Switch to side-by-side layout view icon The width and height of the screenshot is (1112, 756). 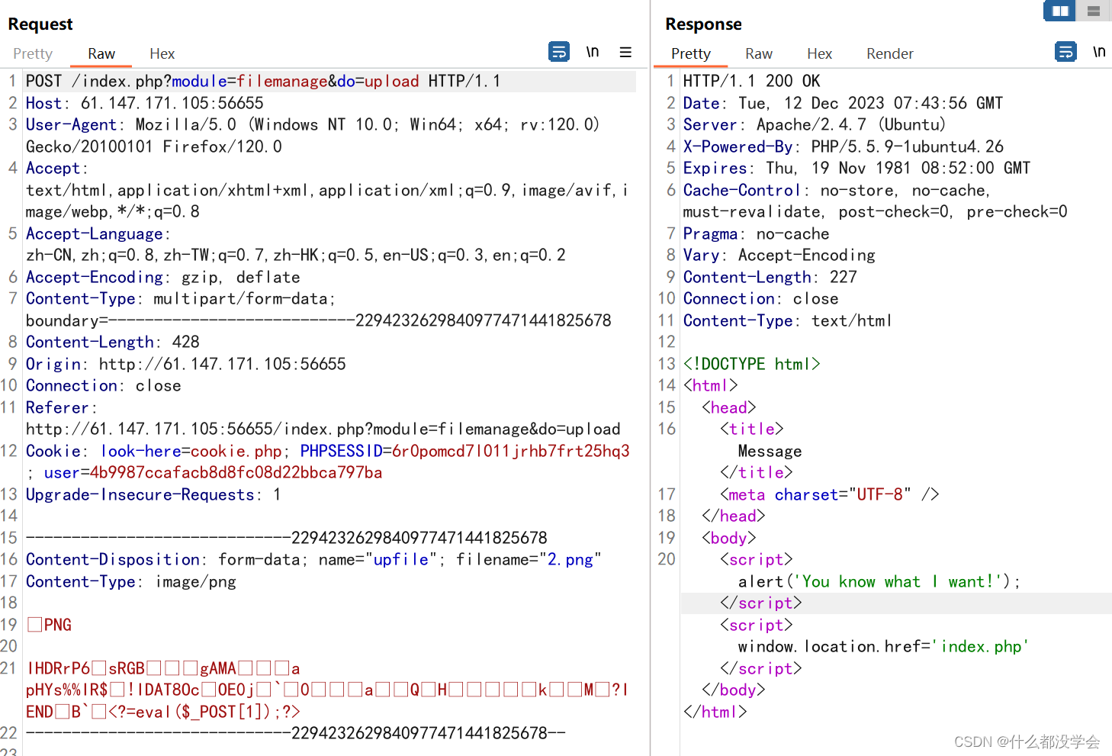[1060, 11]
